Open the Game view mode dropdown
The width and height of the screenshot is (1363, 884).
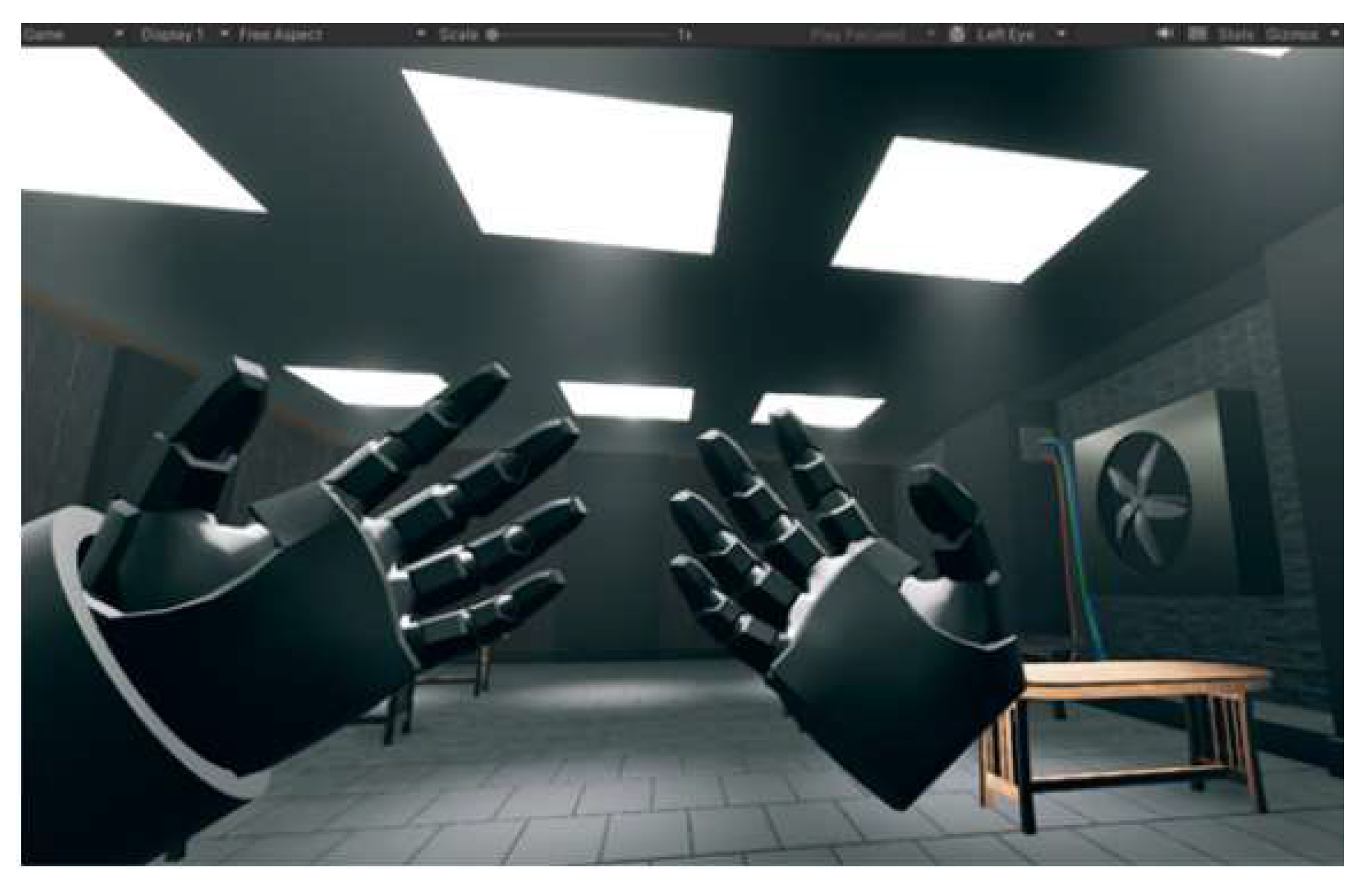pyautogui.click(x=119, y=33)
